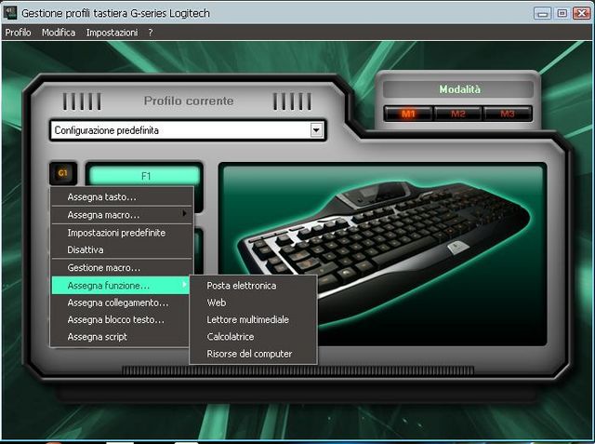
Task: Open the Profilo menu
Action: (x=18, y=33)
